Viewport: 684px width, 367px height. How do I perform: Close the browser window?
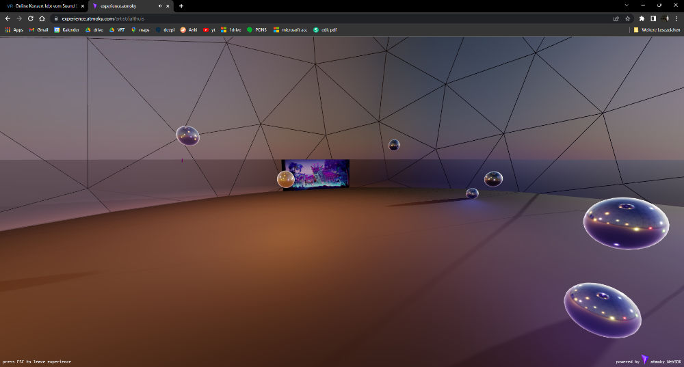[x=676, y=5]
